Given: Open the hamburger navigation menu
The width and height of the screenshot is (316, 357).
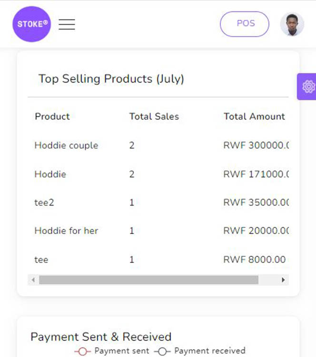Looking at the screenshot, I should pos(67,24).
